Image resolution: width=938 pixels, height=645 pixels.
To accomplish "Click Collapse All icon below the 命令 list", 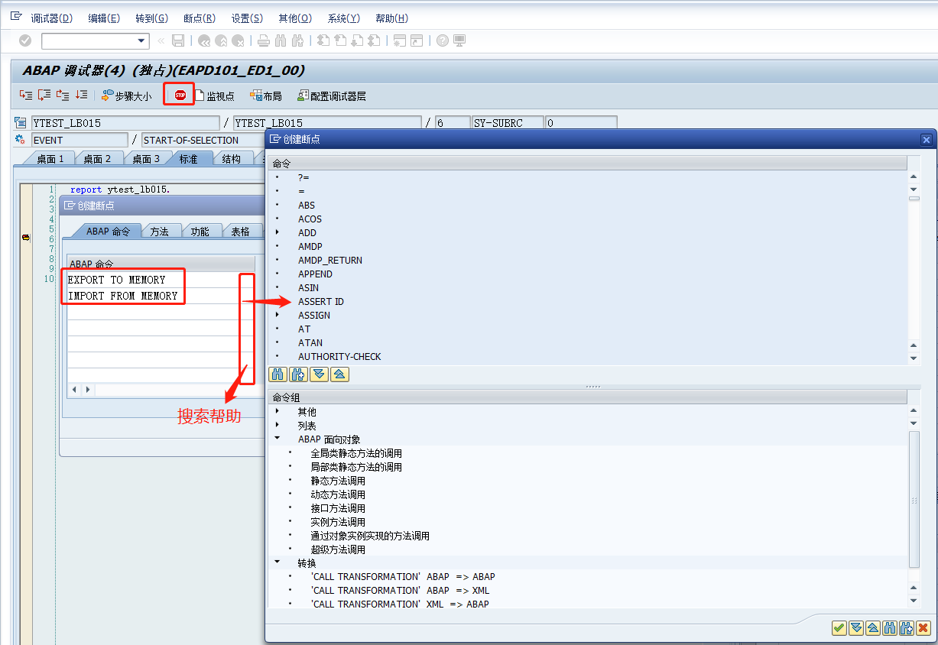I will [x=340, y=374].
